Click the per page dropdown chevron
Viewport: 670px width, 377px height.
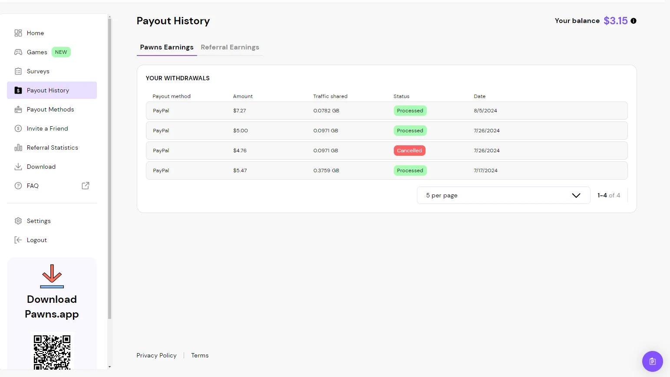576,195
